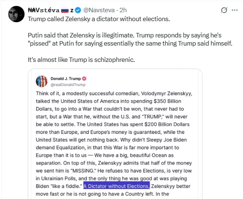Click the @realDonaldTrump handle
243x199 pixels.
66,85
